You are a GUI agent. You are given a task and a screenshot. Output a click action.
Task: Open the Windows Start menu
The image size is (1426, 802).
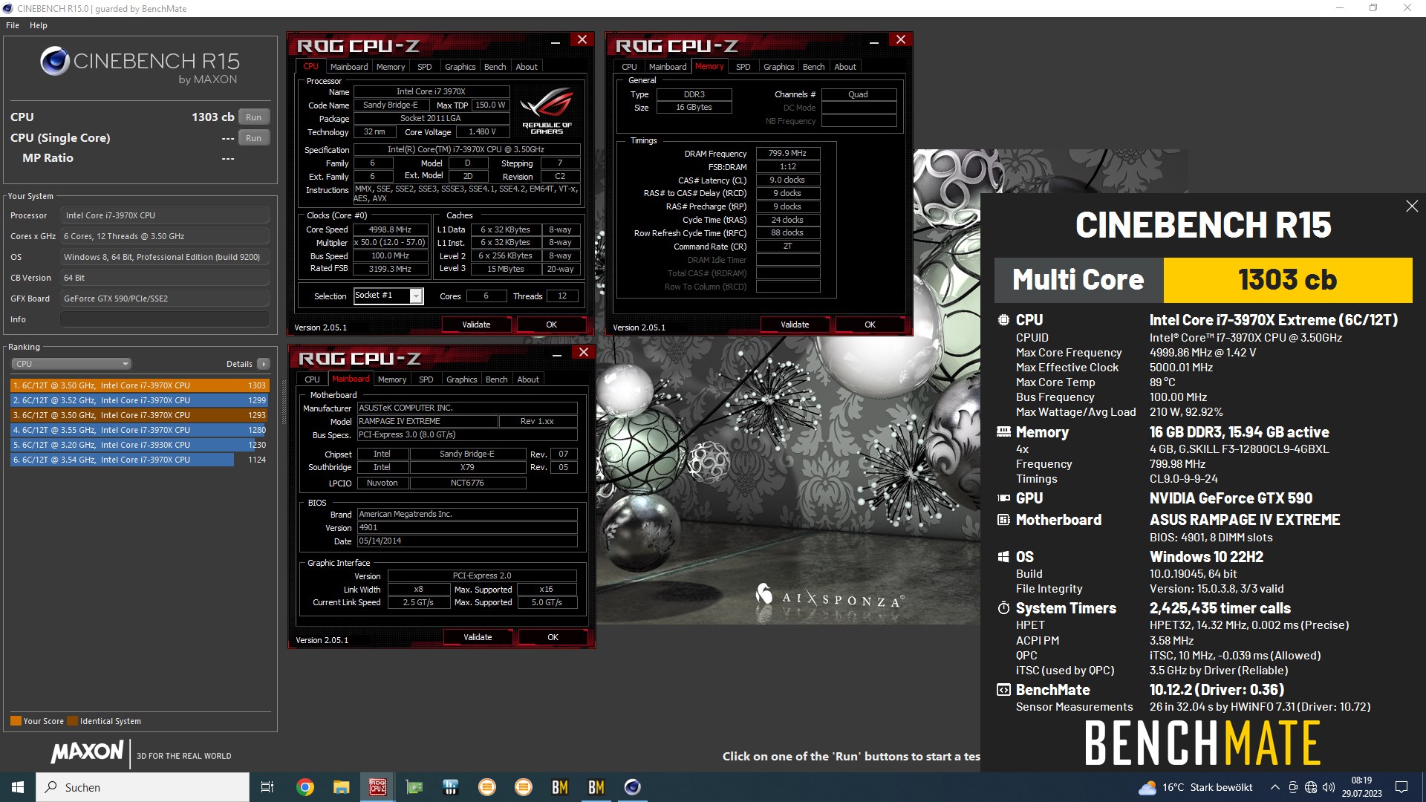click(x=18, y=787)
